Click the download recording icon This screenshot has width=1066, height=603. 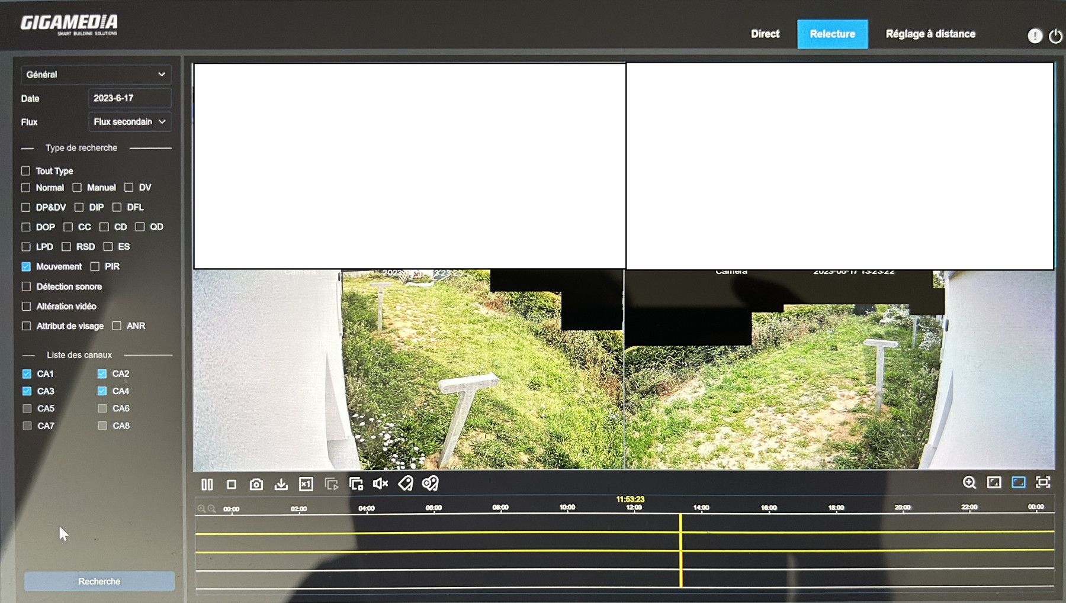point(281,484)
